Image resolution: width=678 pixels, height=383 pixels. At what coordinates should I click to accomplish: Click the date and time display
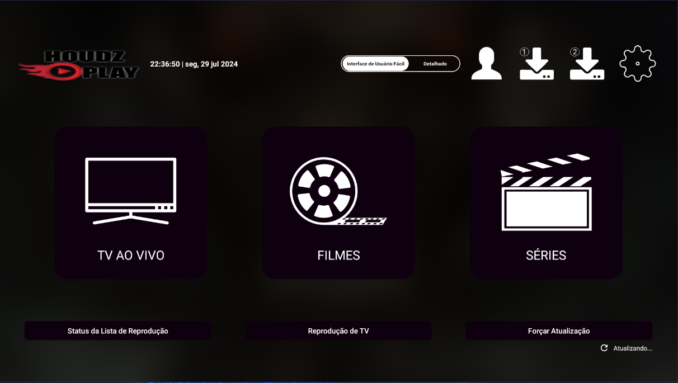click(194, 64)
